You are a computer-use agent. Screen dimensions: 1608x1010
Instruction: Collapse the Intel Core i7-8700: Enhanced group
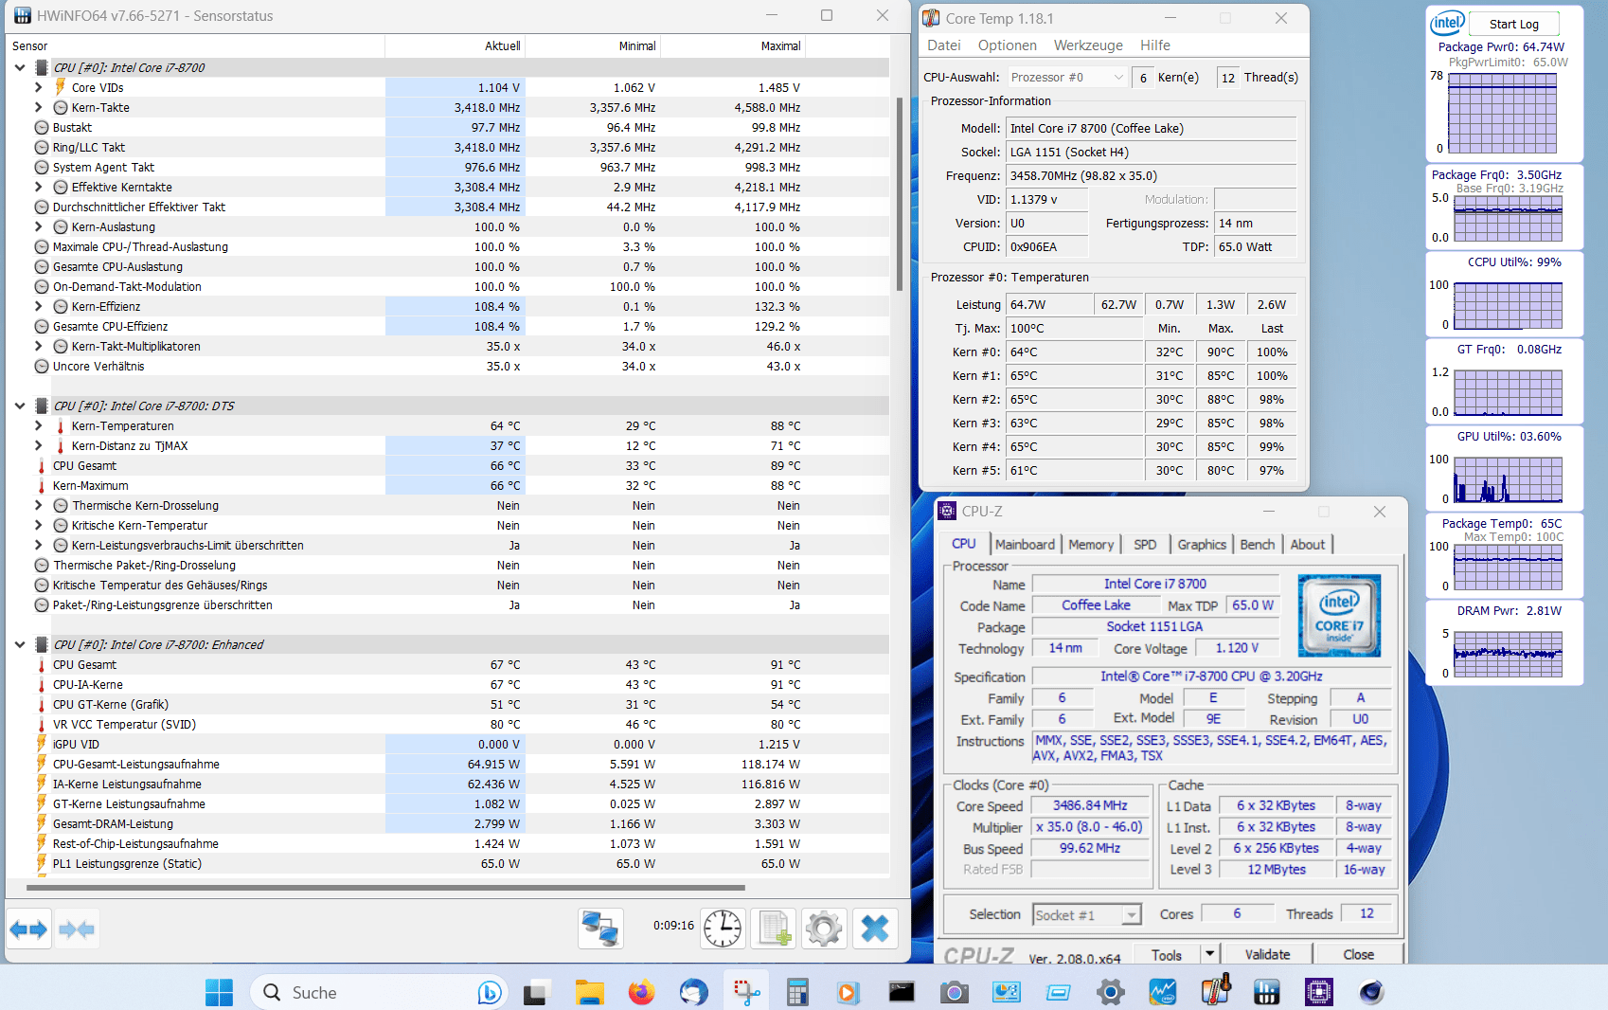pos(20,644)
